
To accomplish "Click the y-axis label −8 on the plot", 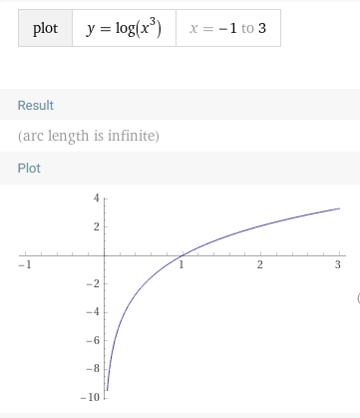I will tap(93, 369).
